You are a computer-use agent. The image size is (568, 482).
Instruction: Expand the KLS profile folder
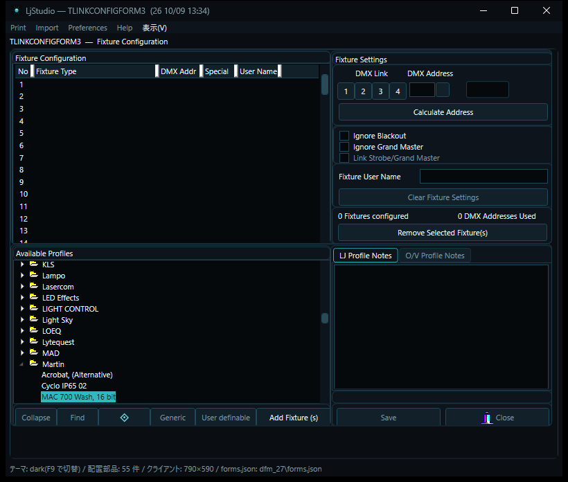tap(22, 265)
